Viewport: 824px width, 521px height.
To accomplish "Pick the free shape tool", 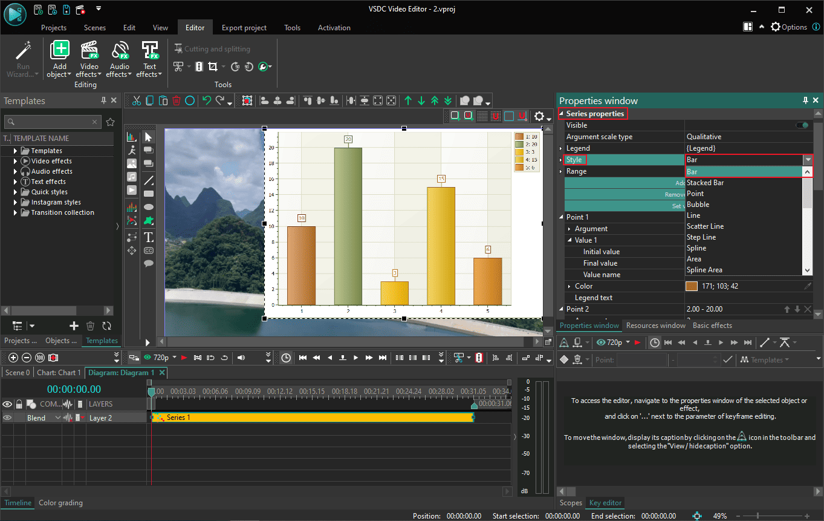I will click(x=149, y=220).
